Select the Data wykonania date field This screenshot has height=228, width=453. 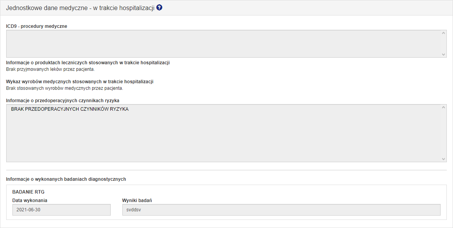pos(62,210)
